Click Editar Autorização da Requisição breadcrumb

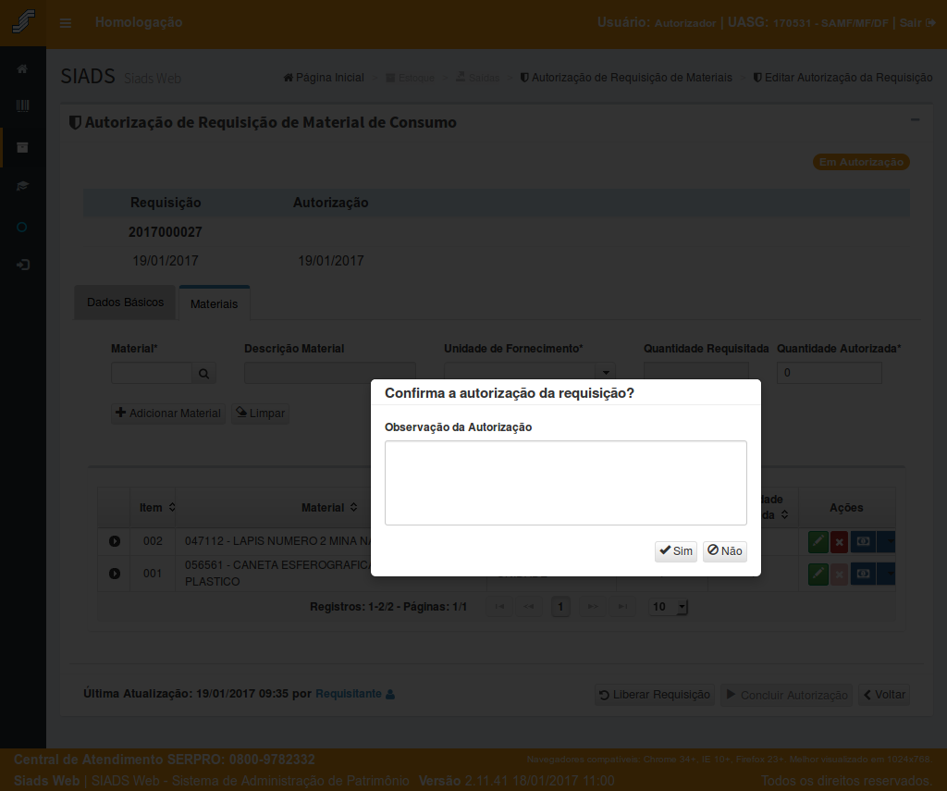[x=843, y=78]
